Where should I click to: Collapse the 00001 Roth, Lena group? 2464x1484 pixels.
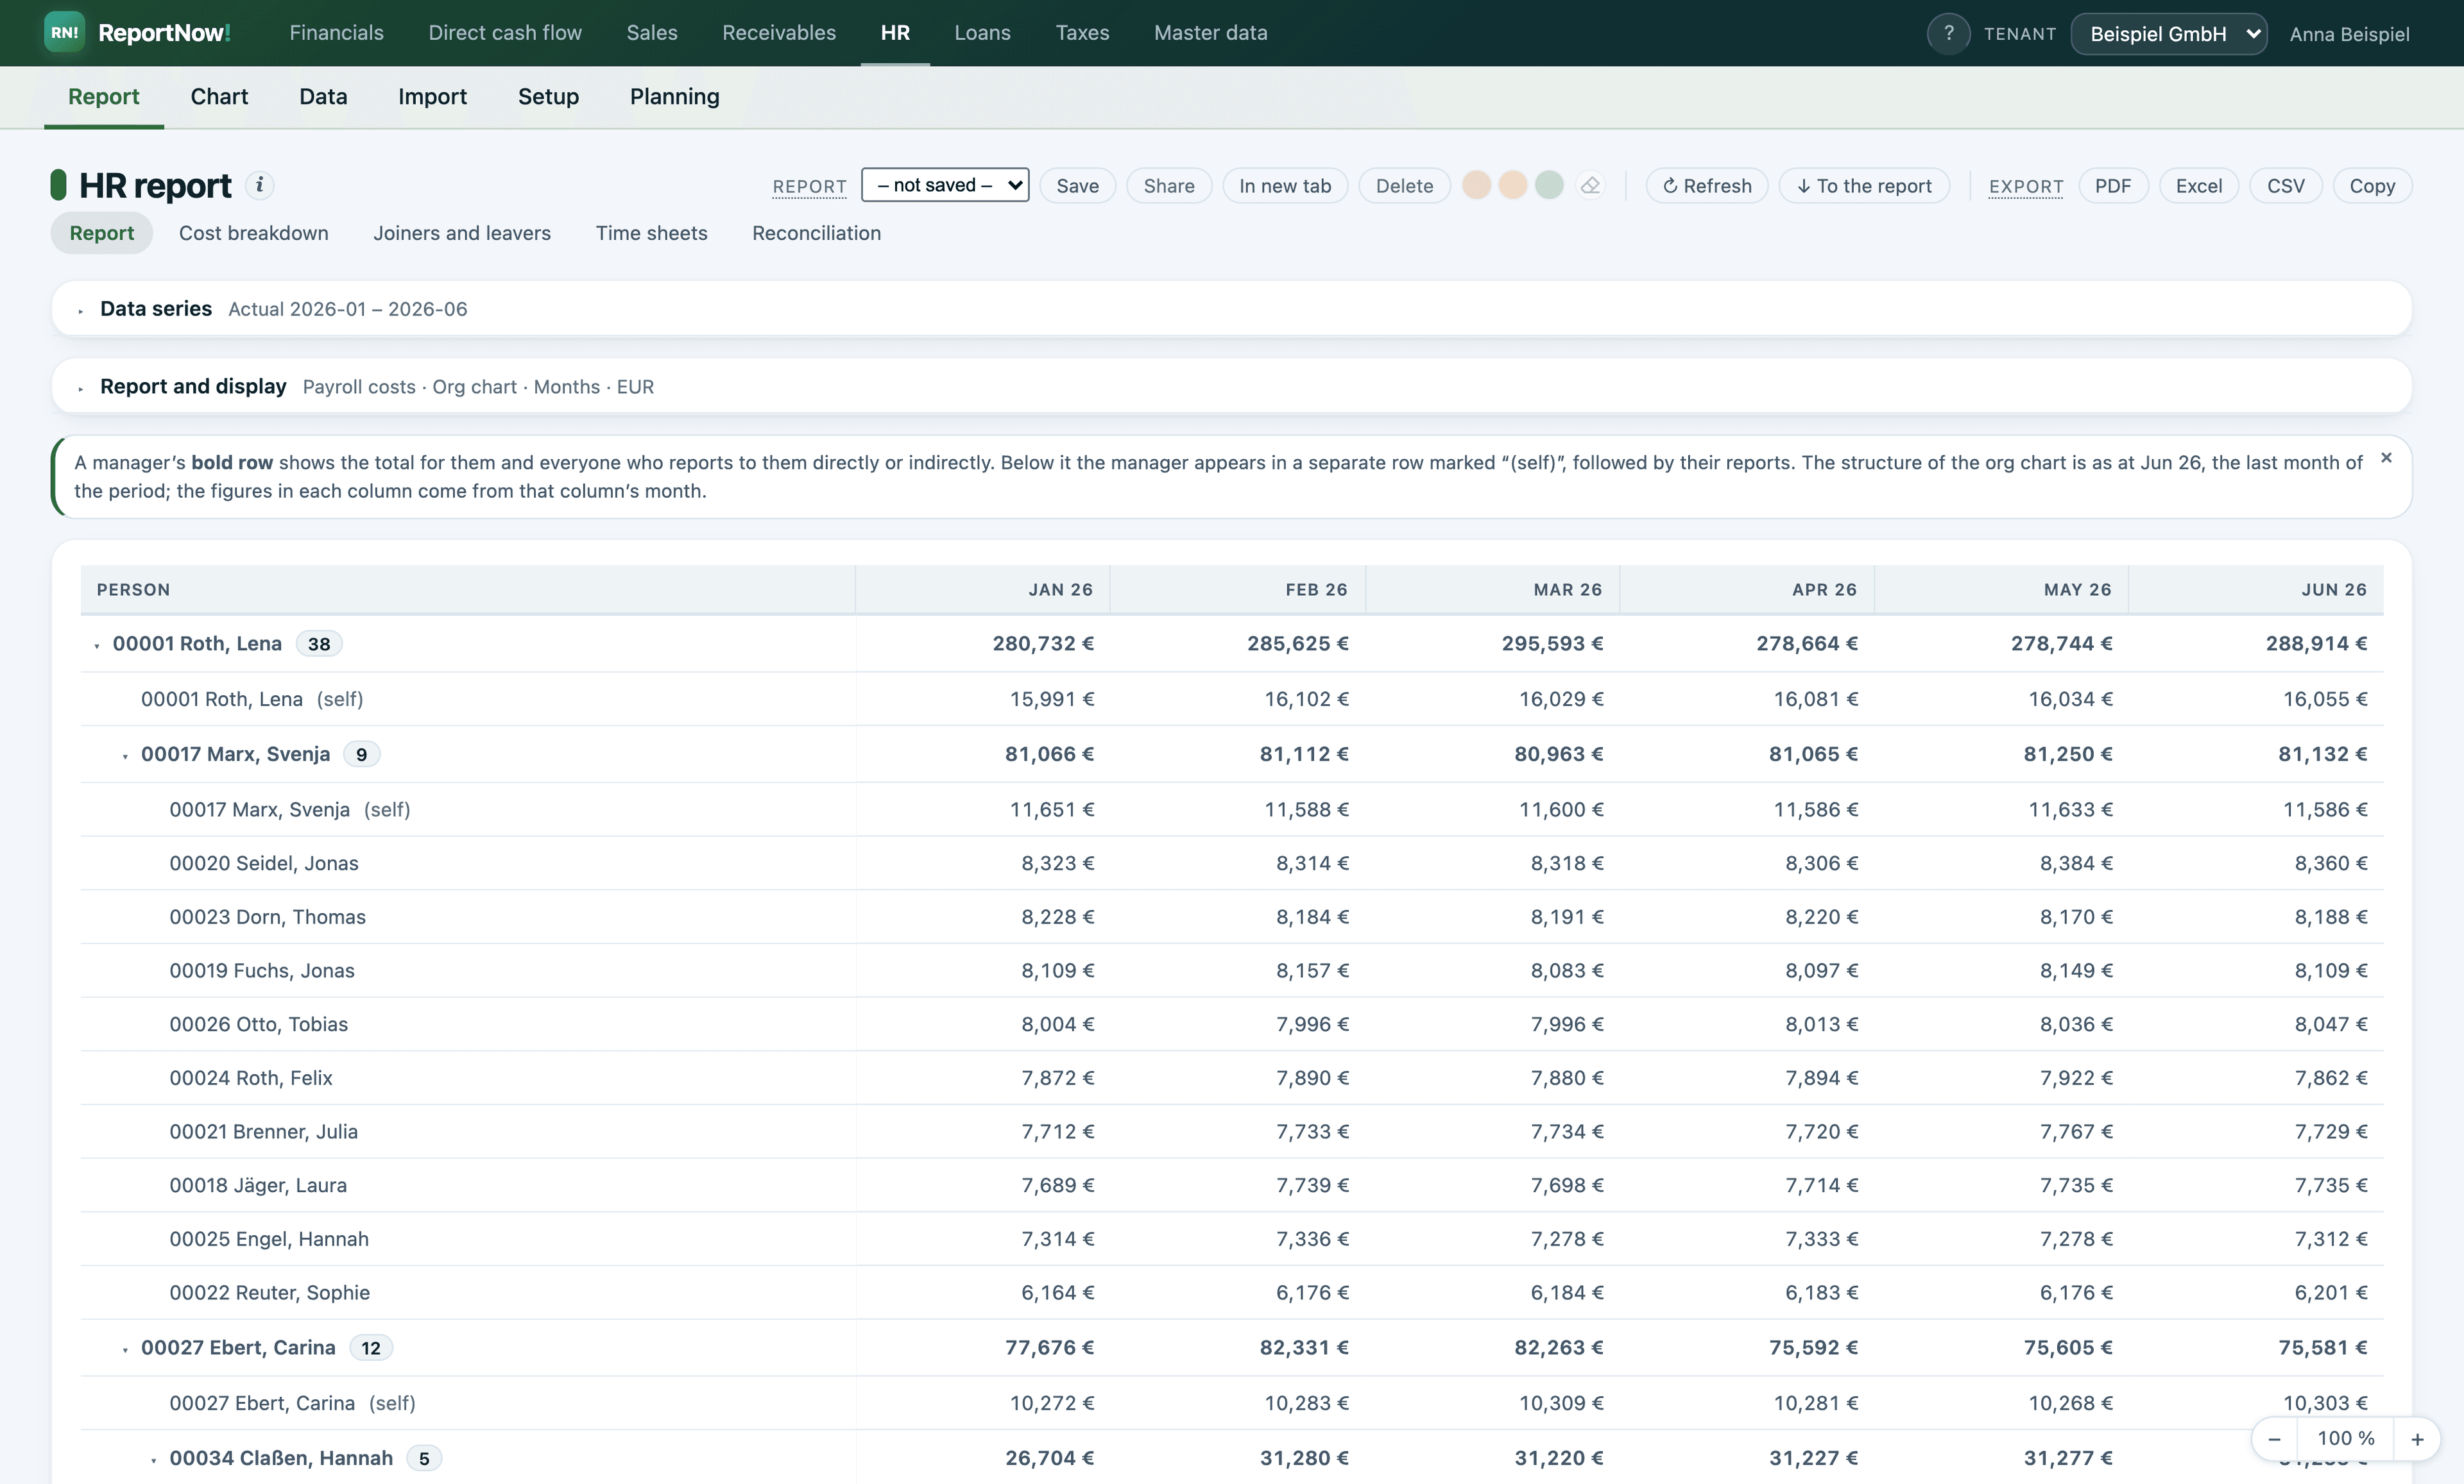97,646
